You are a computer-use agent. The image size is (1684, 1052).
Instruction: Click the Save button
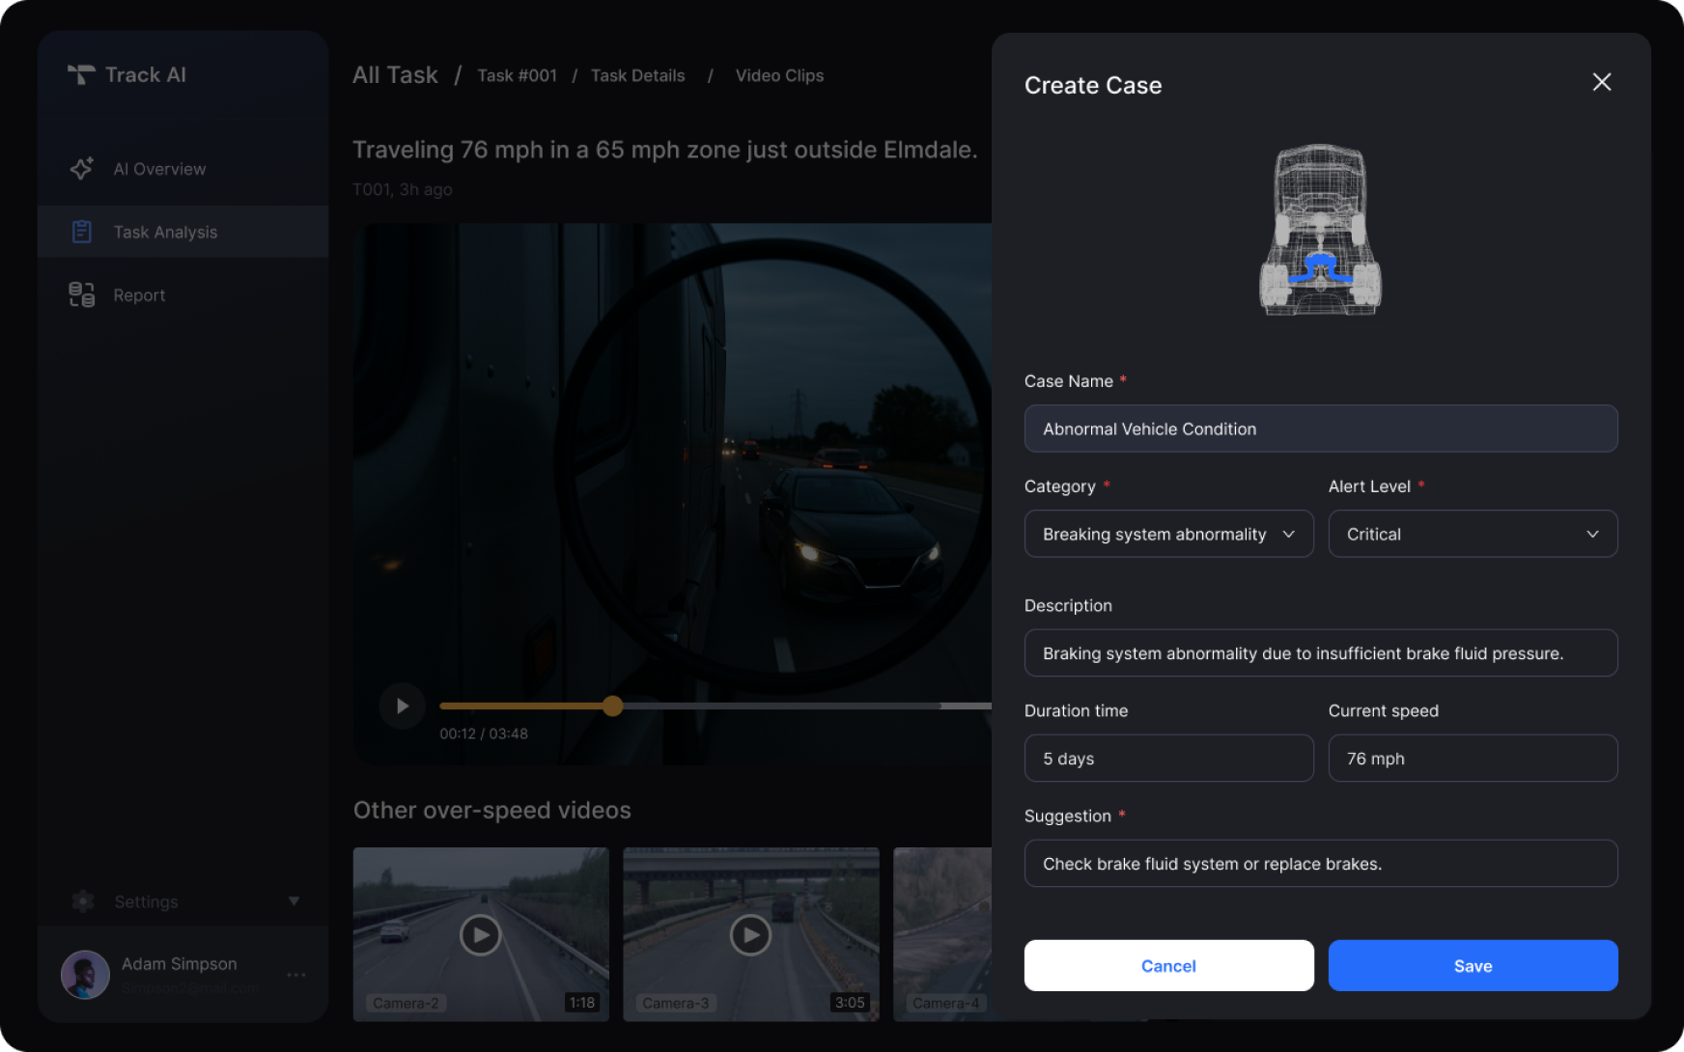pyautogui.click(x=1473, y=965)
